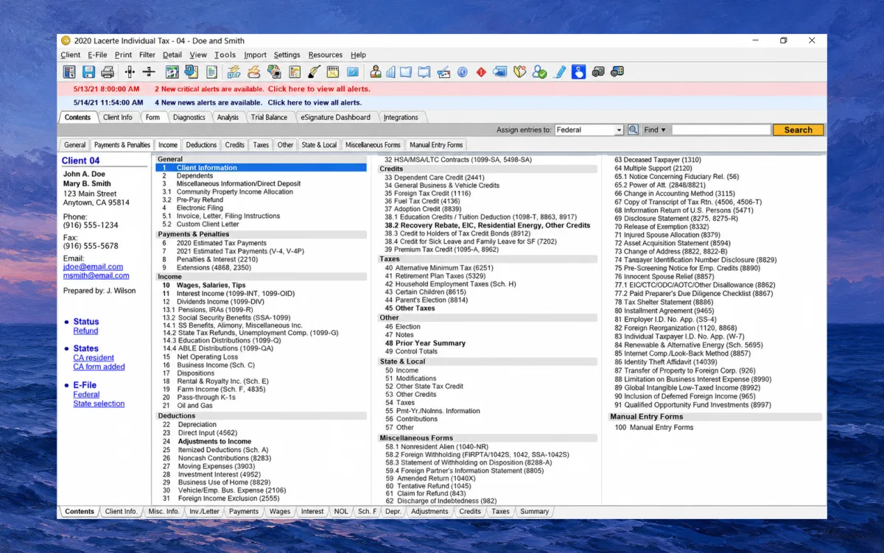Click the magnifier icon beside Federal dropdown
884x553 pixels.
click(633, 130)
